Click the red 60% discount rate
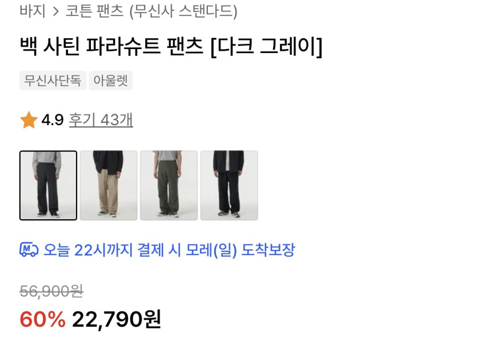The image size is (485, 338). [x=43, y=319]
